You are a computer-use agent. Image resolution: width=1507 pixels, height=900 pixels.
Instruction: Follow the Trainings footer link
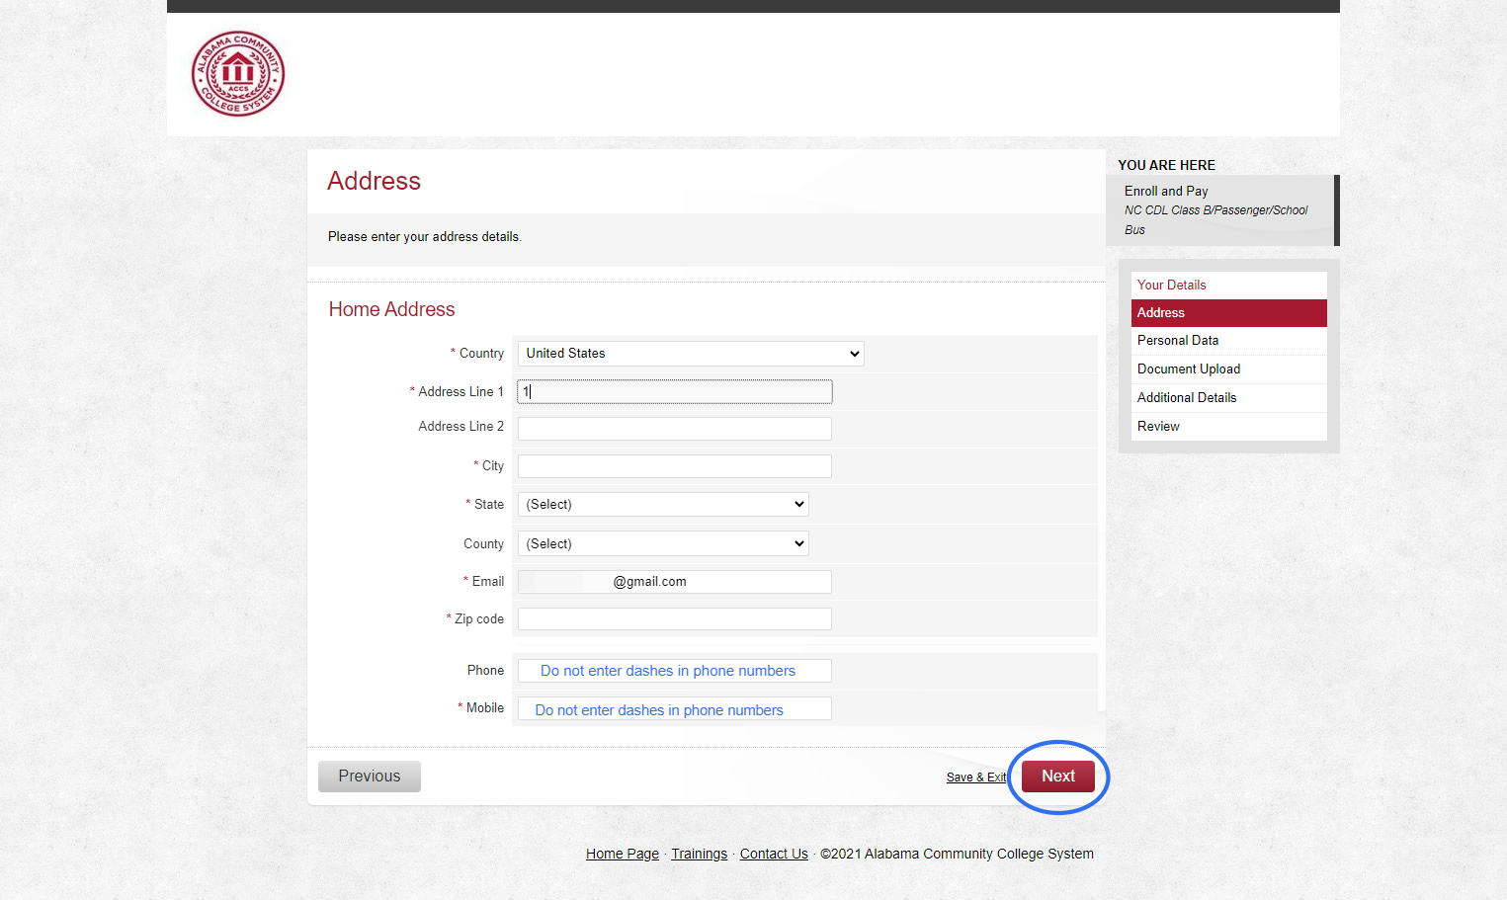(x=700, y=854)
